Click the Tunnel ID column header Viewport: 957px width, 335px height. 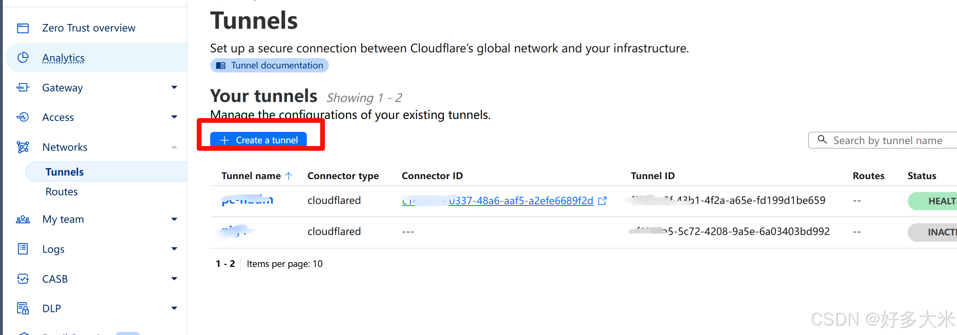click(x=653, y=176)
